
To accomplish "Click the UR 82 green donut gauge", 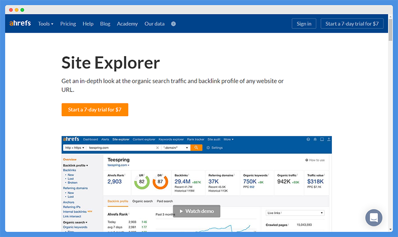I will [142, 181].
